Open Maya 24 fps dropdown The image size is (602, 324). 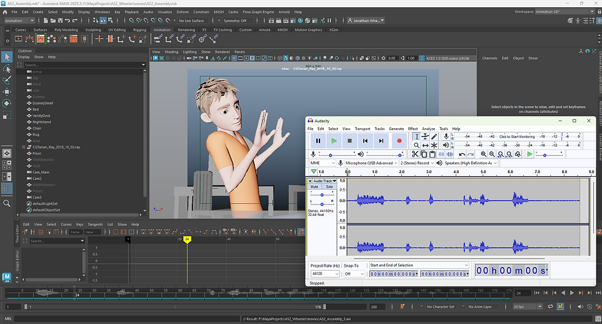click(528, 307)
